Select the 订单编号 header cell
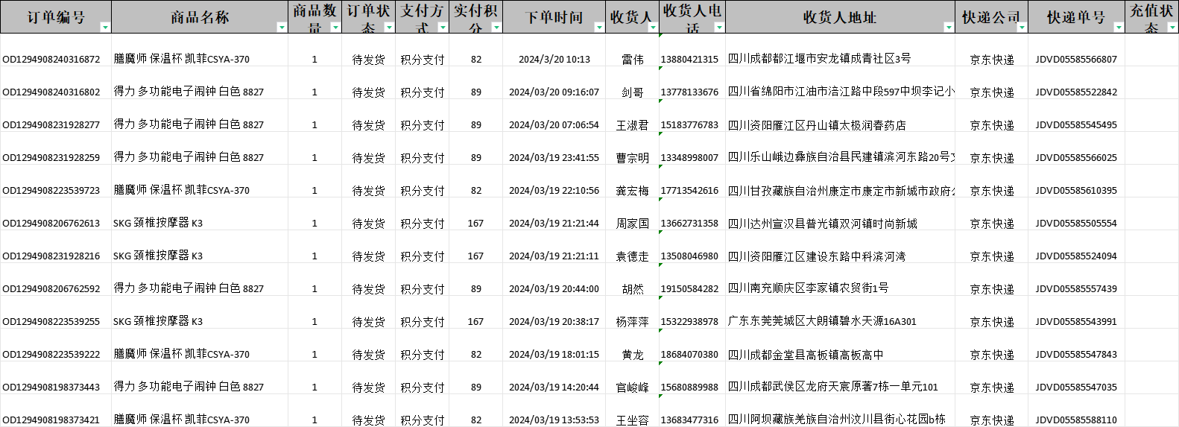Screen dimensions: 1179x427 [x=56, y=17]
